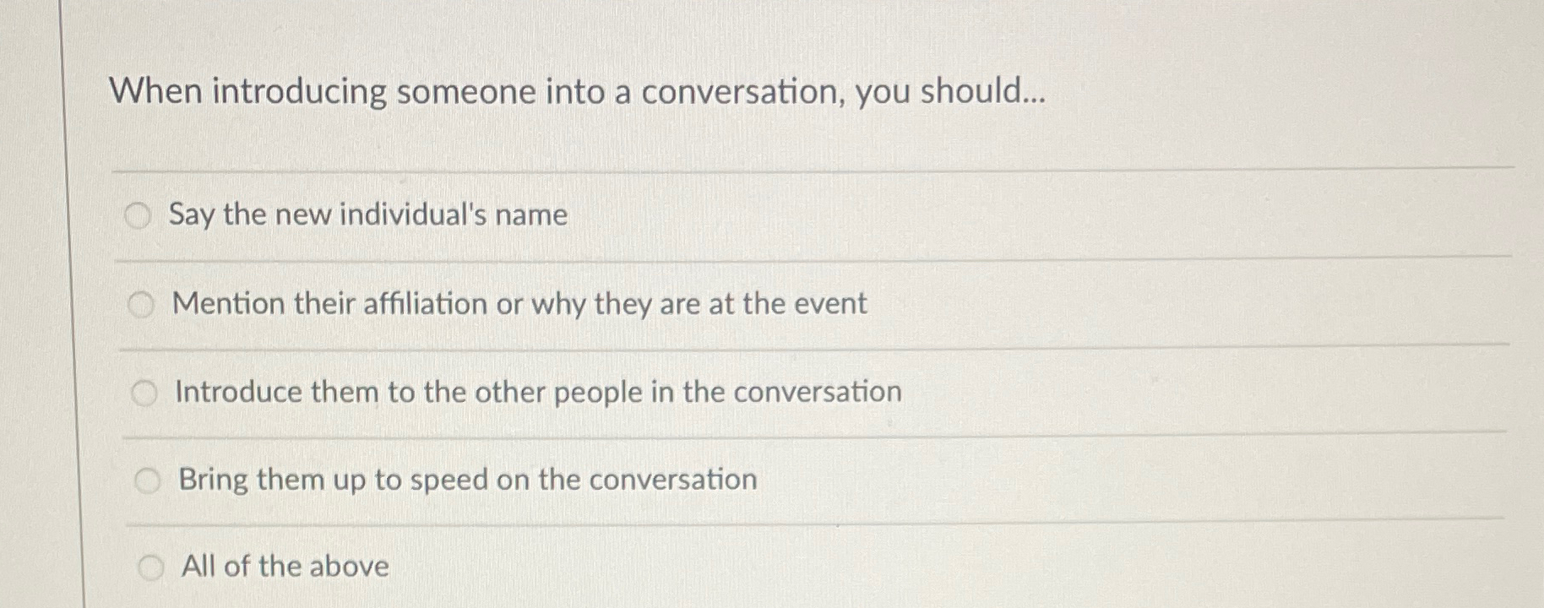Click the text "Say the new individual's name"
The width and height of the screenshot is (1544, 608).
(369, 215)
